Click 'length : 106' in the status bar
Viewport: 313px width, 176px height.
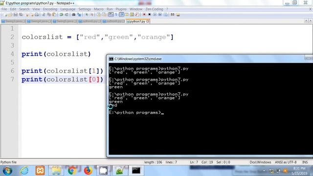point(153,162)
